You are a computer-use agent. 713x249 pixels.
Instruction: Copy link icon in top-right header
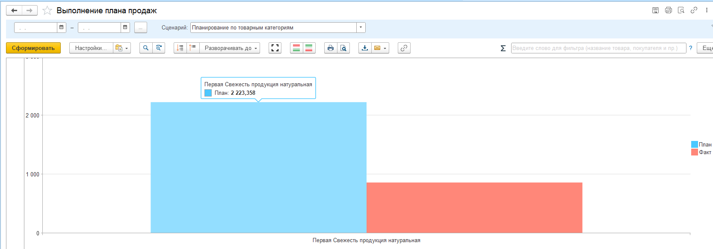[x=694, y=10]
